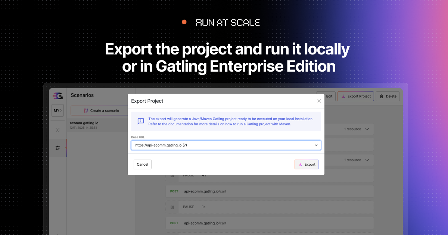Screen dimensions: 448x235
Task: Expand the second 1 resource chevron
Action: tap(367, 160)
